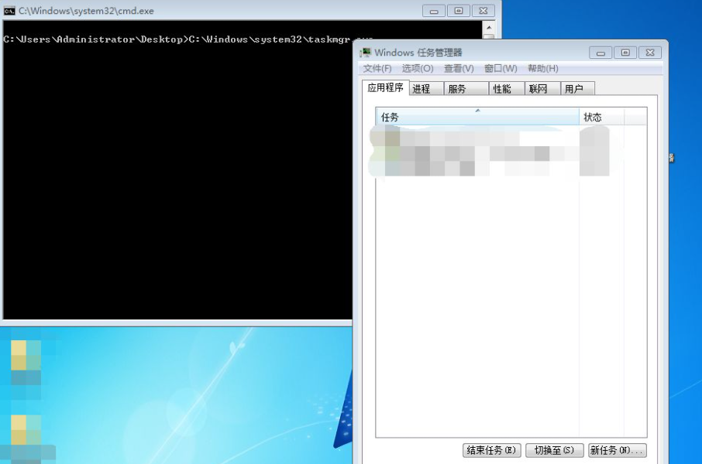This screenshot has width=702, height=464.
Task: Click the Task Manager system icon
Action: 366,53
